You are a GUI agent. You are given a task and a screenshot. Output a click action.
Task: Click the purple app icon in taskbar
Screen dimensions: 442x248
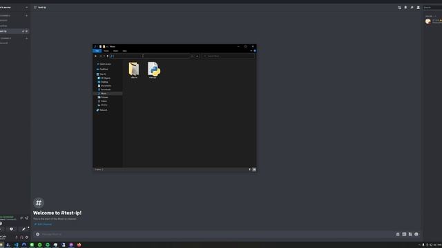(x=71, y=245)
